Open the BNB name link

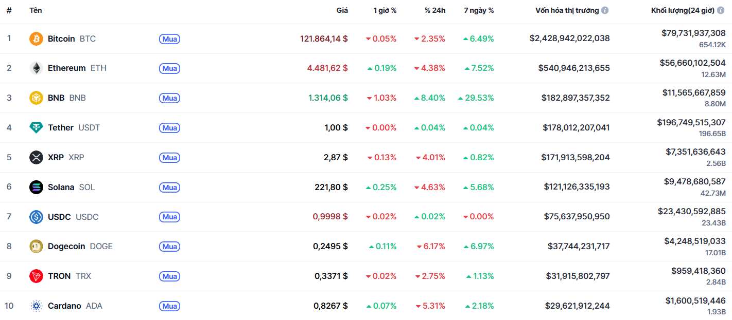tap(56, 98)
